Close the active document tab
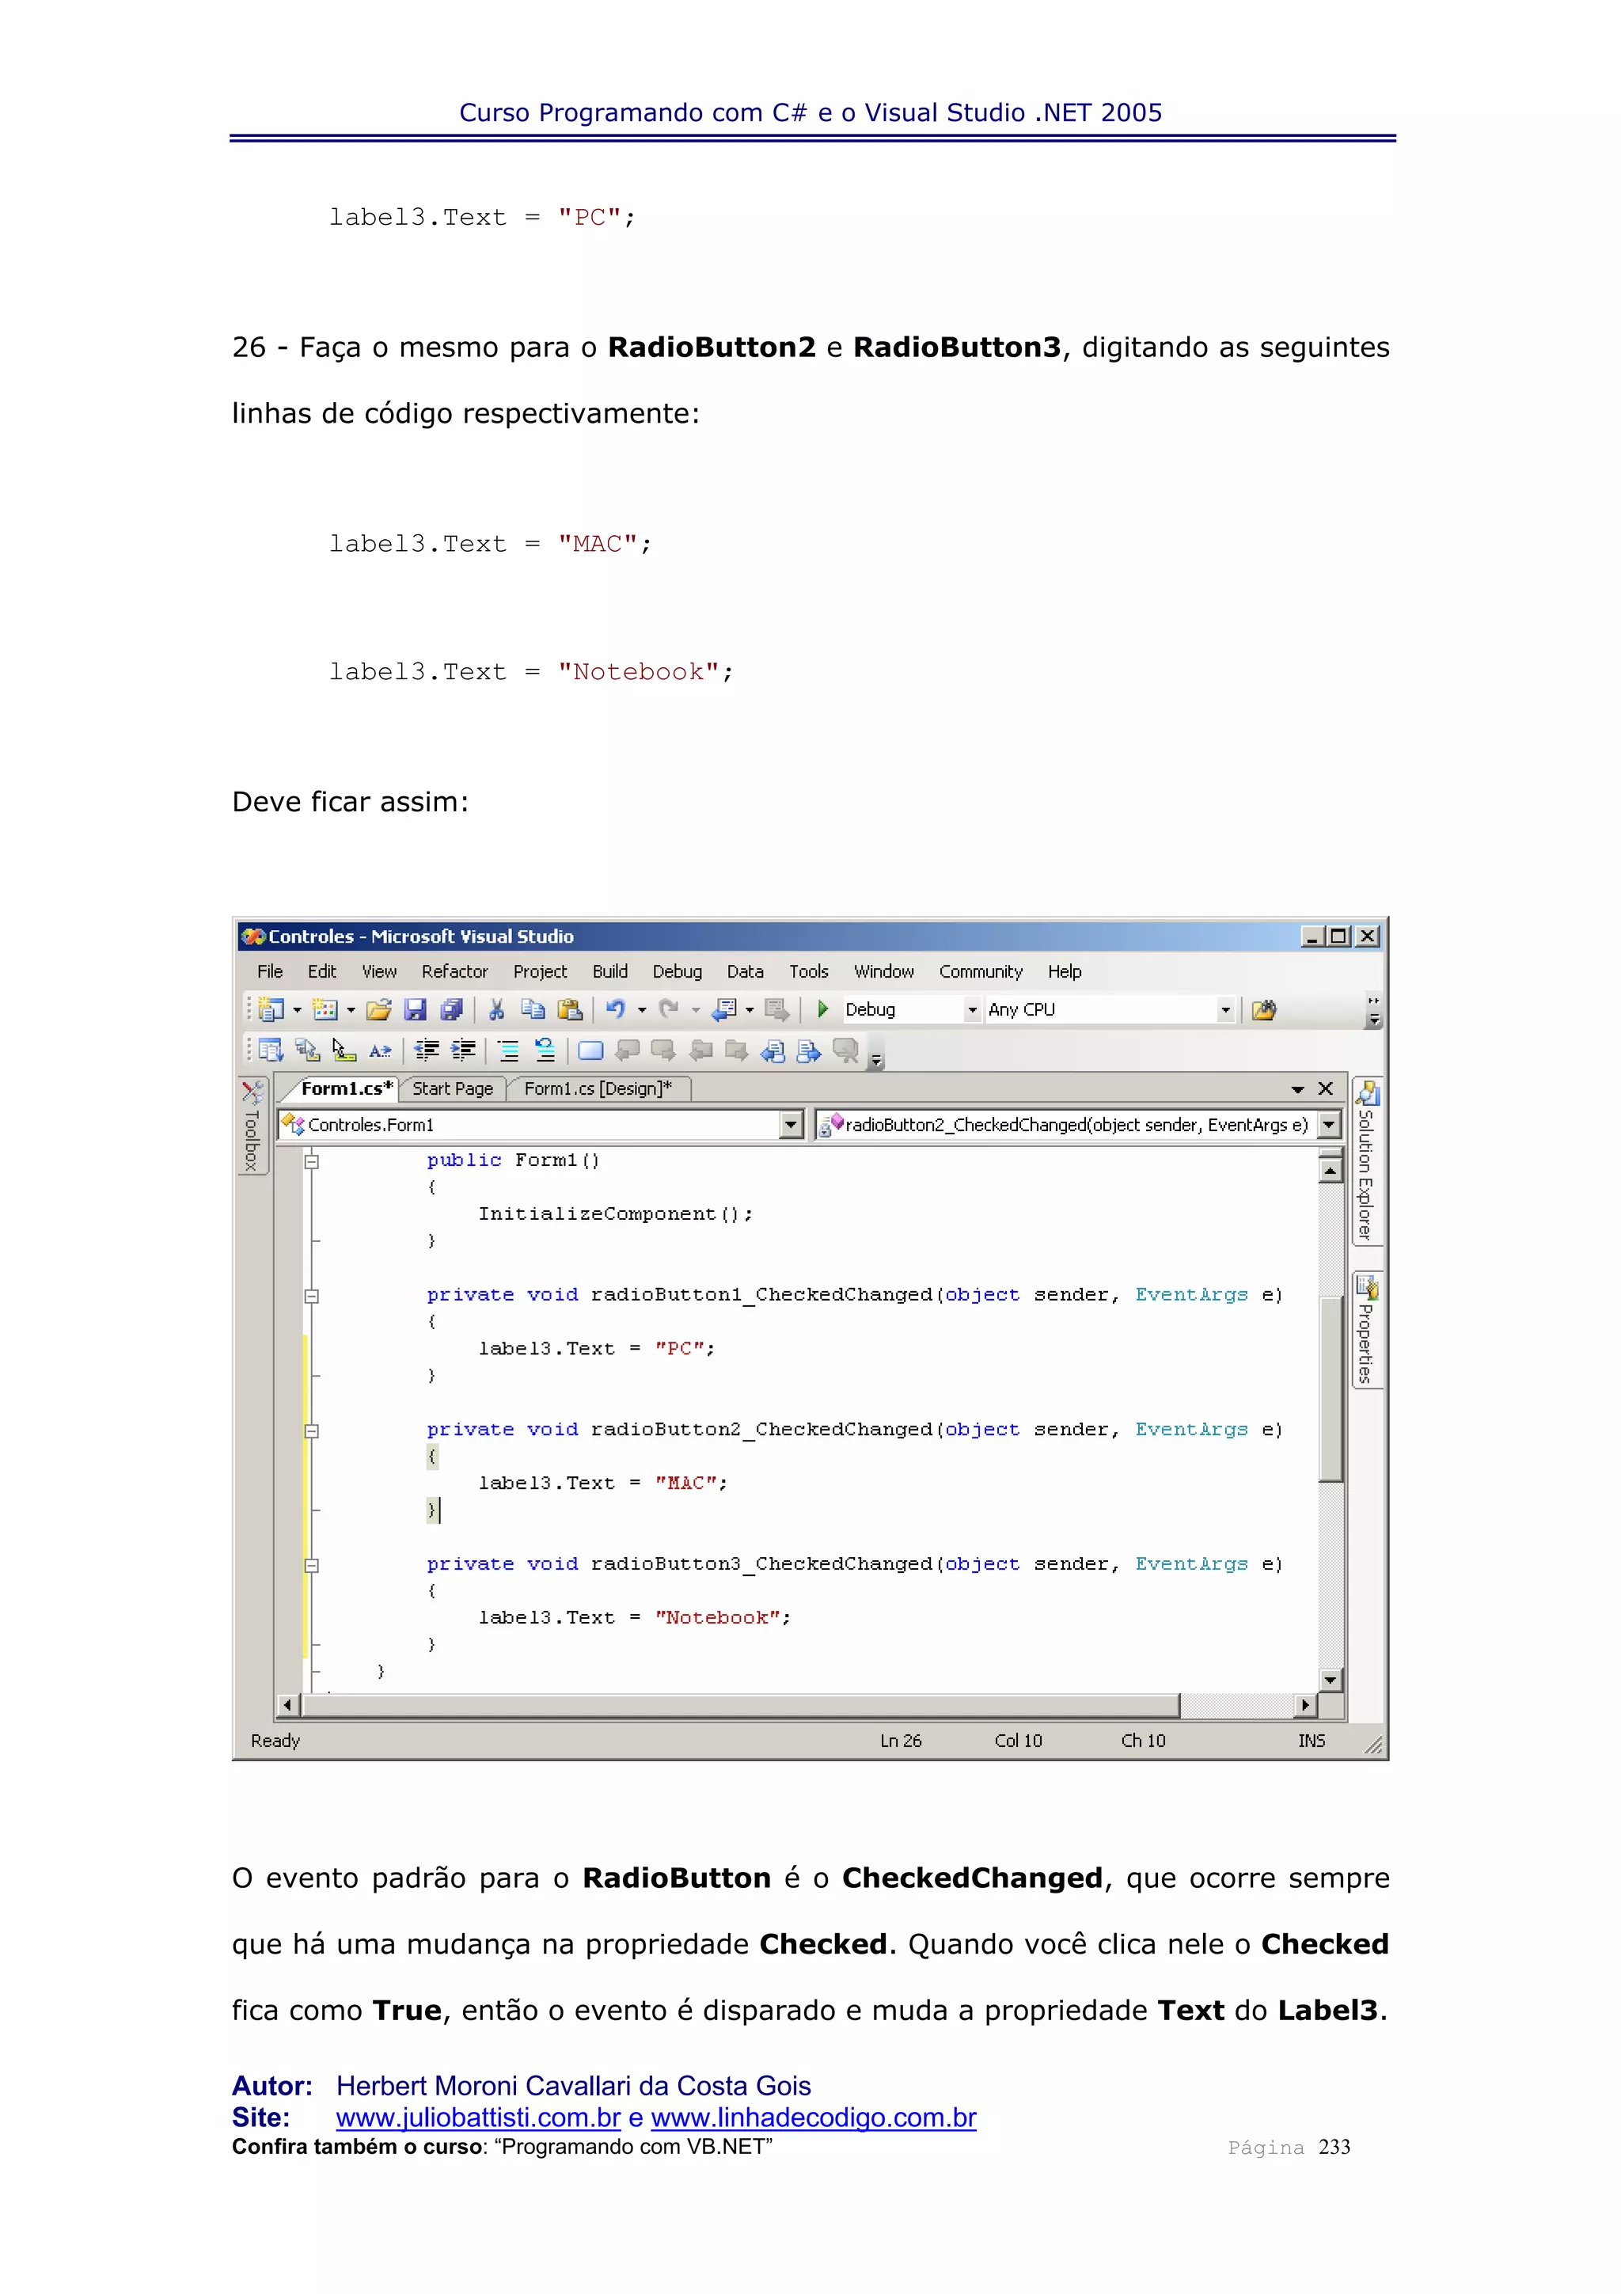This screenshot has width=1621, height=2294. [1325, 1089]
